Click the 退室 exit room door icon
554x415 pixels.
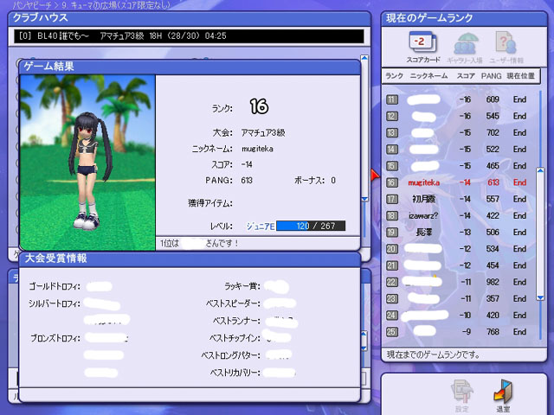coord(503,396)
